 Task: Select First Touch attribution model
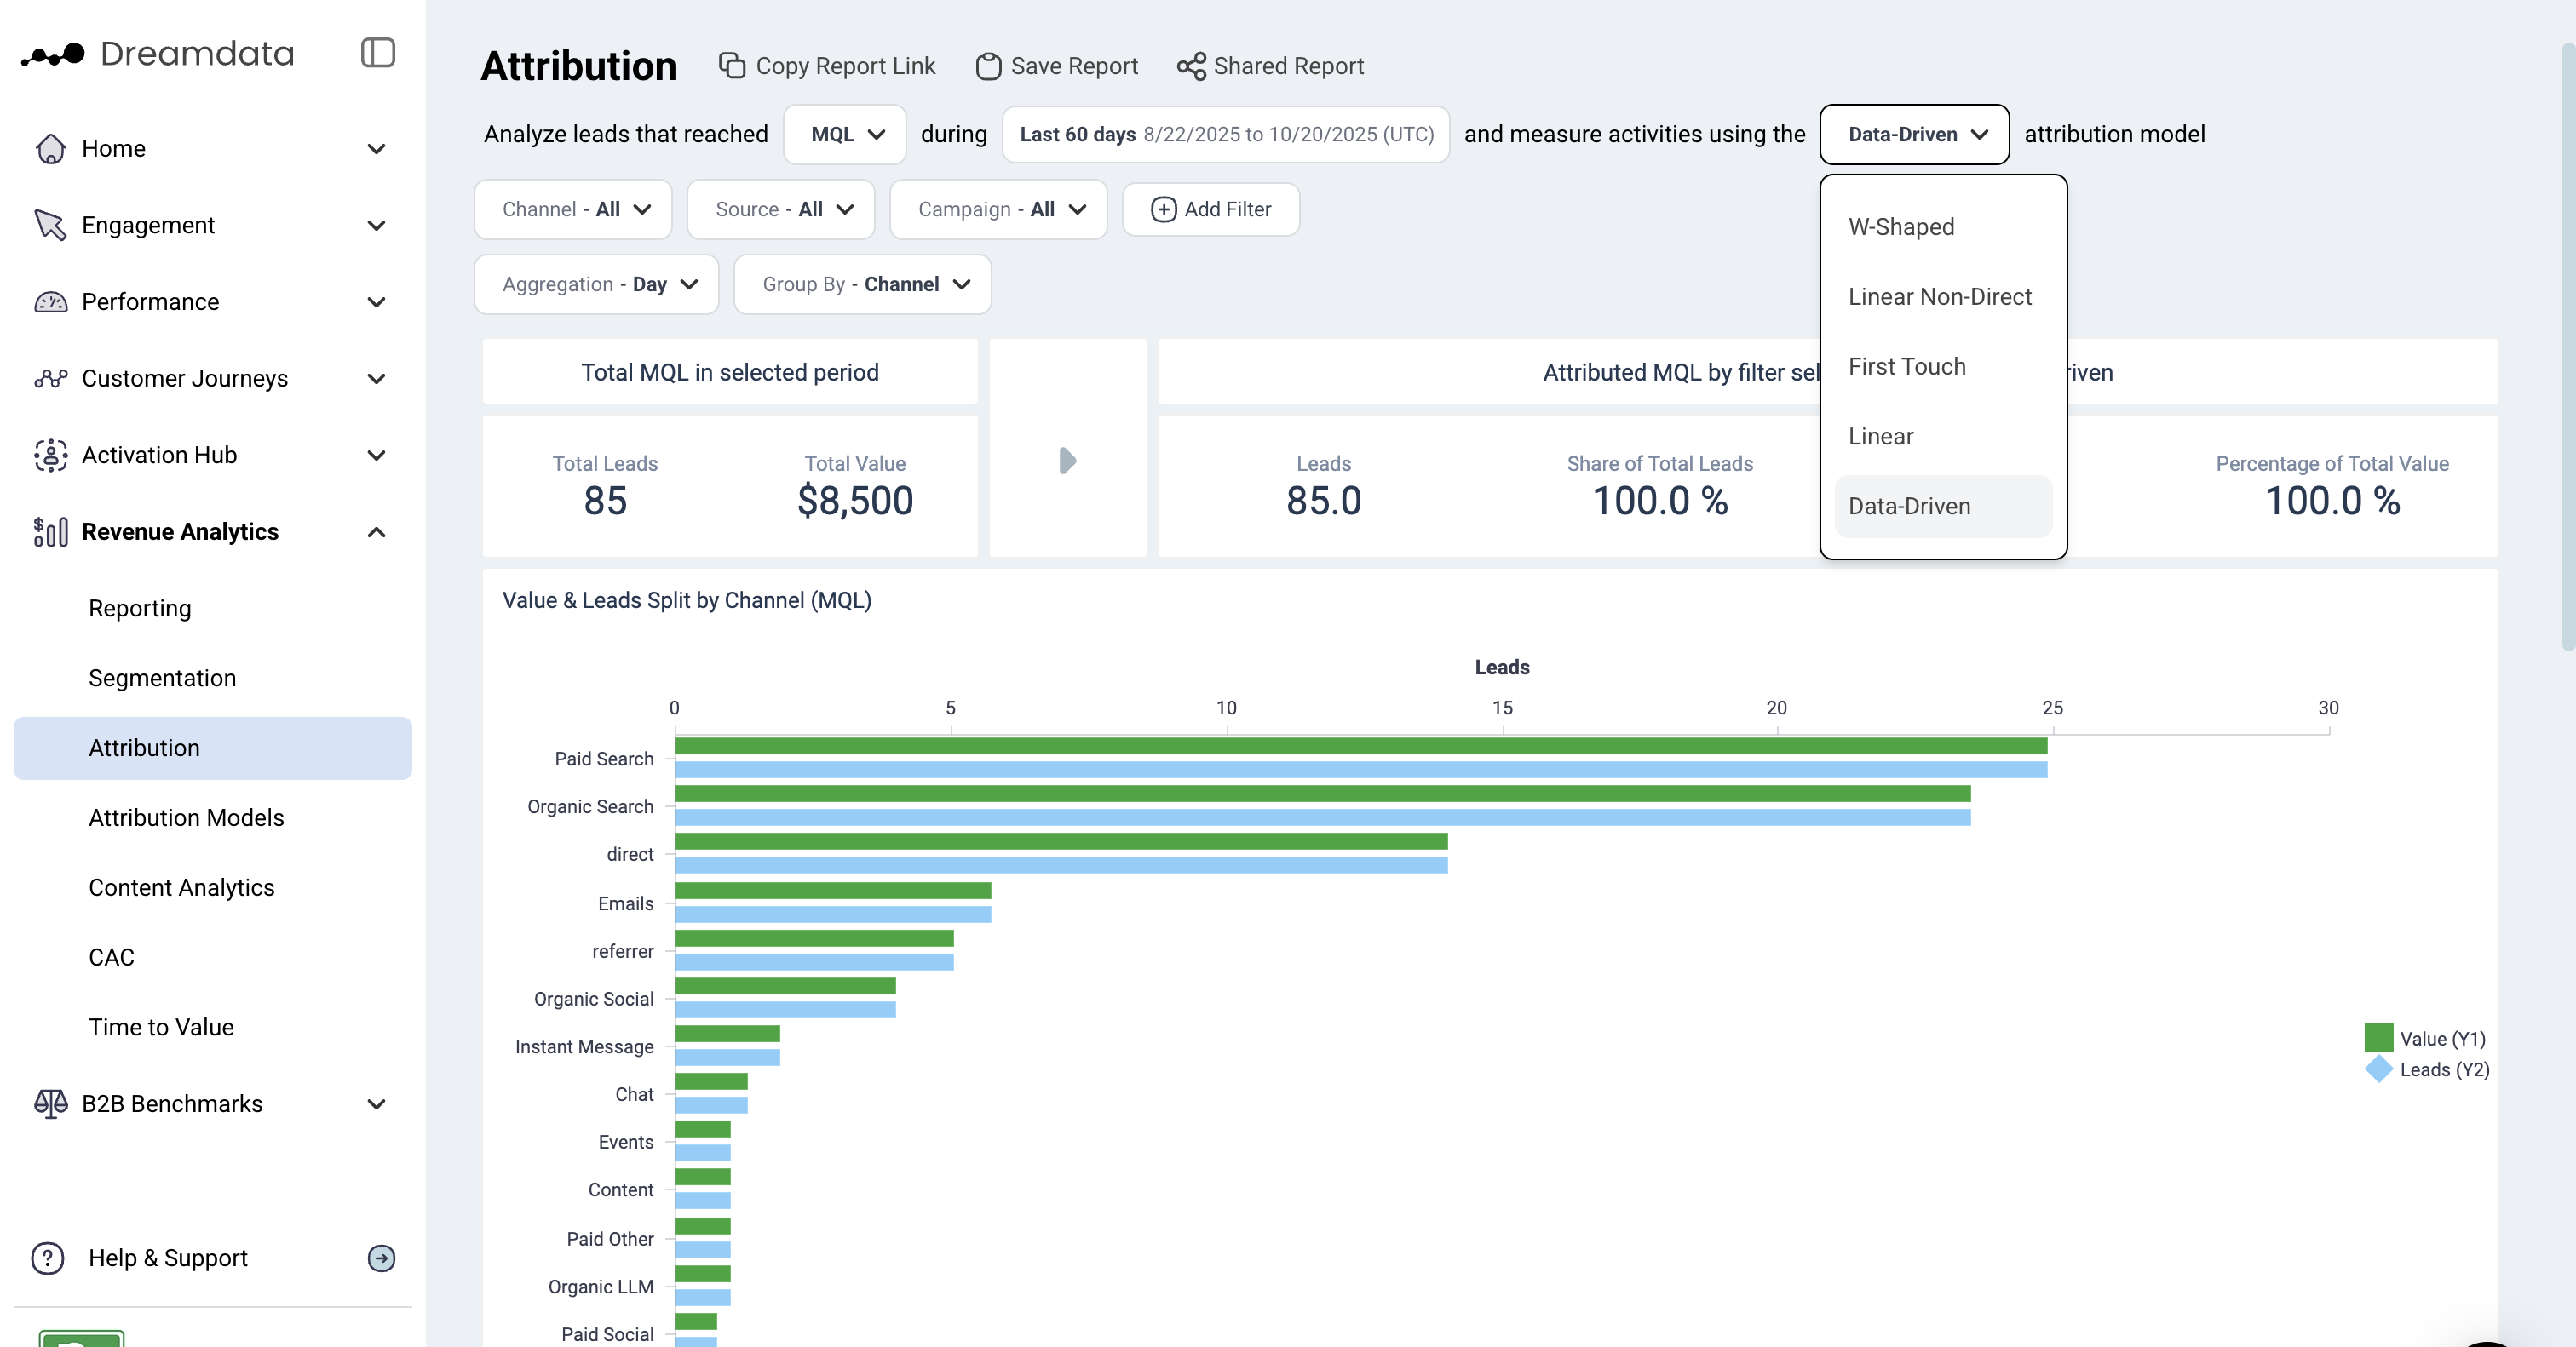[1906, 367]
